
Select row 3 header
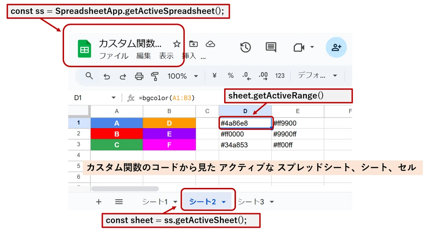tap(79, 145)
